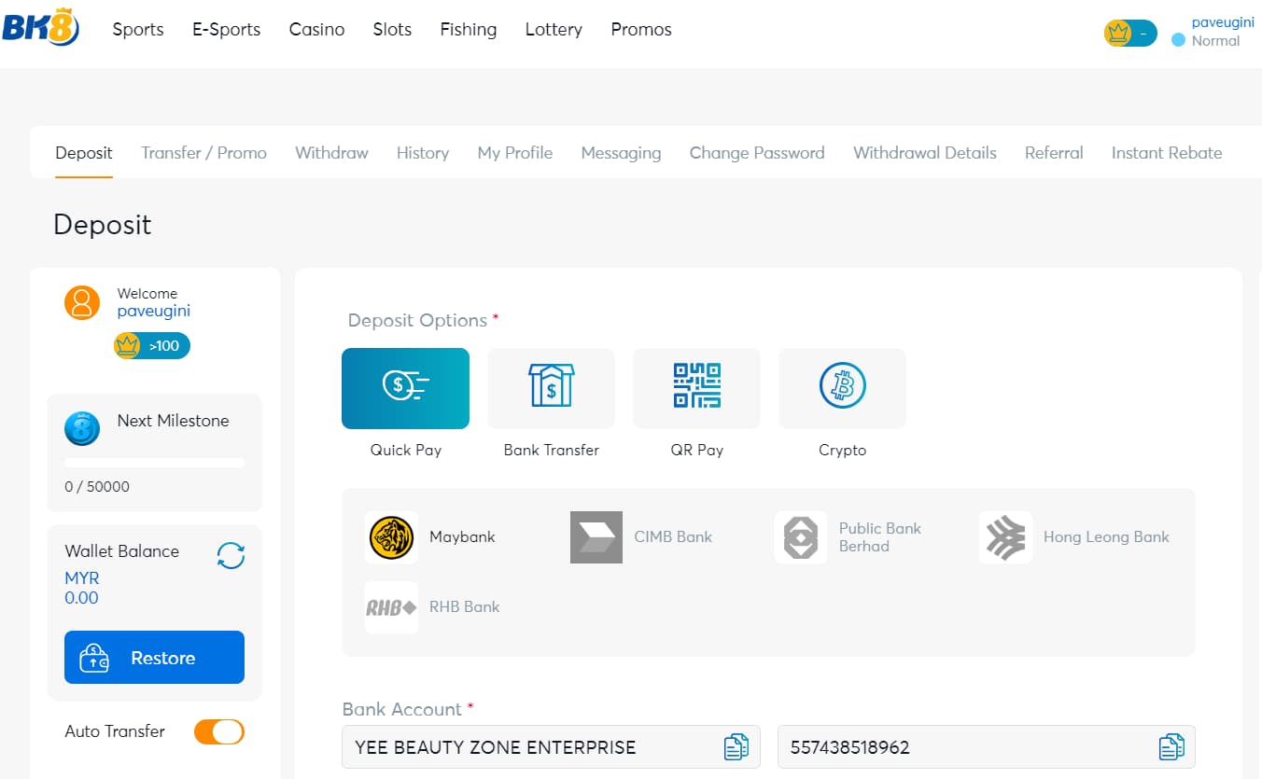Choose Maybank as the bank
This screenshot has width=1262, height=779.
tap(430, 537)
